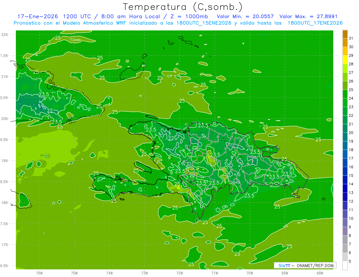Click the '5' color scale label
This screenshot has width=359, height=277.
point(350,261)
